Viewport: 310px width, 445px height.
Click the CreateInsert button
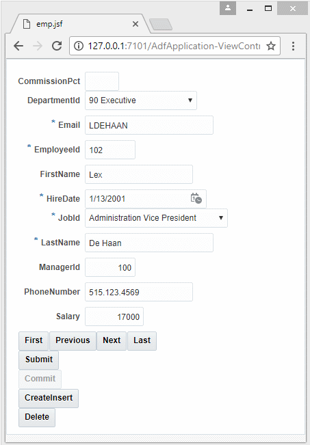[x=49, y=398]
